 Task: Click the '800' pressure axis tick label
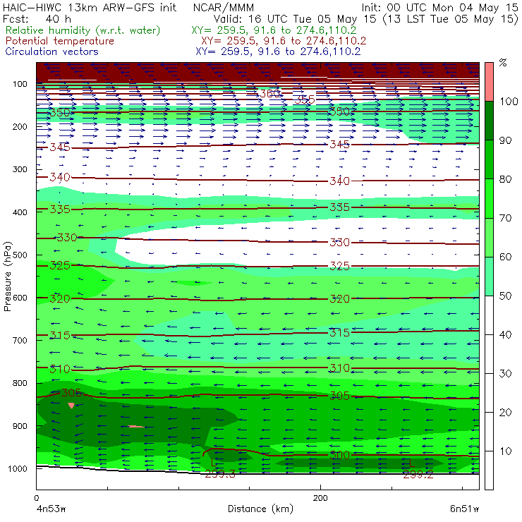tap(20, 383)
